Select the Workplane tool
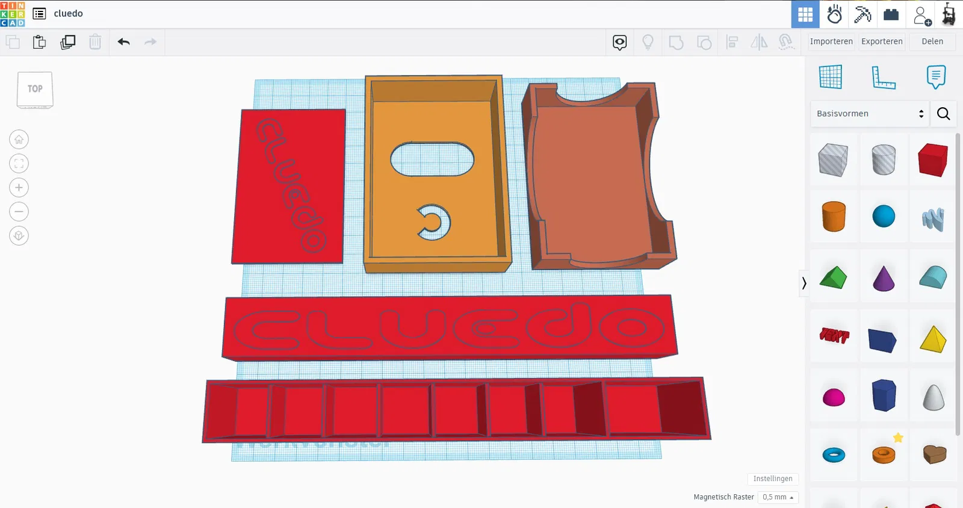 pyautogui.click(x=831, y=77)
